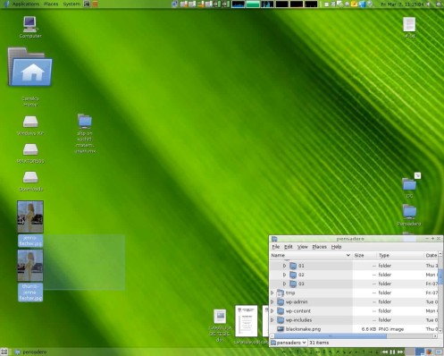
Task: Expand the 02 folder row
Action: click(x=284, y=275)
